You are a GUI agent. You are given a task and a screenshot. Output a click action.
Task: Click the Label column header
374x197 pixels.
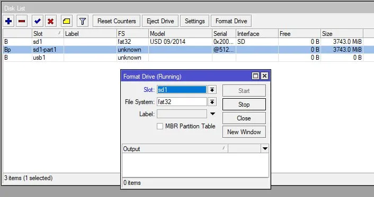pyautogui.click(x=90, y=34)
